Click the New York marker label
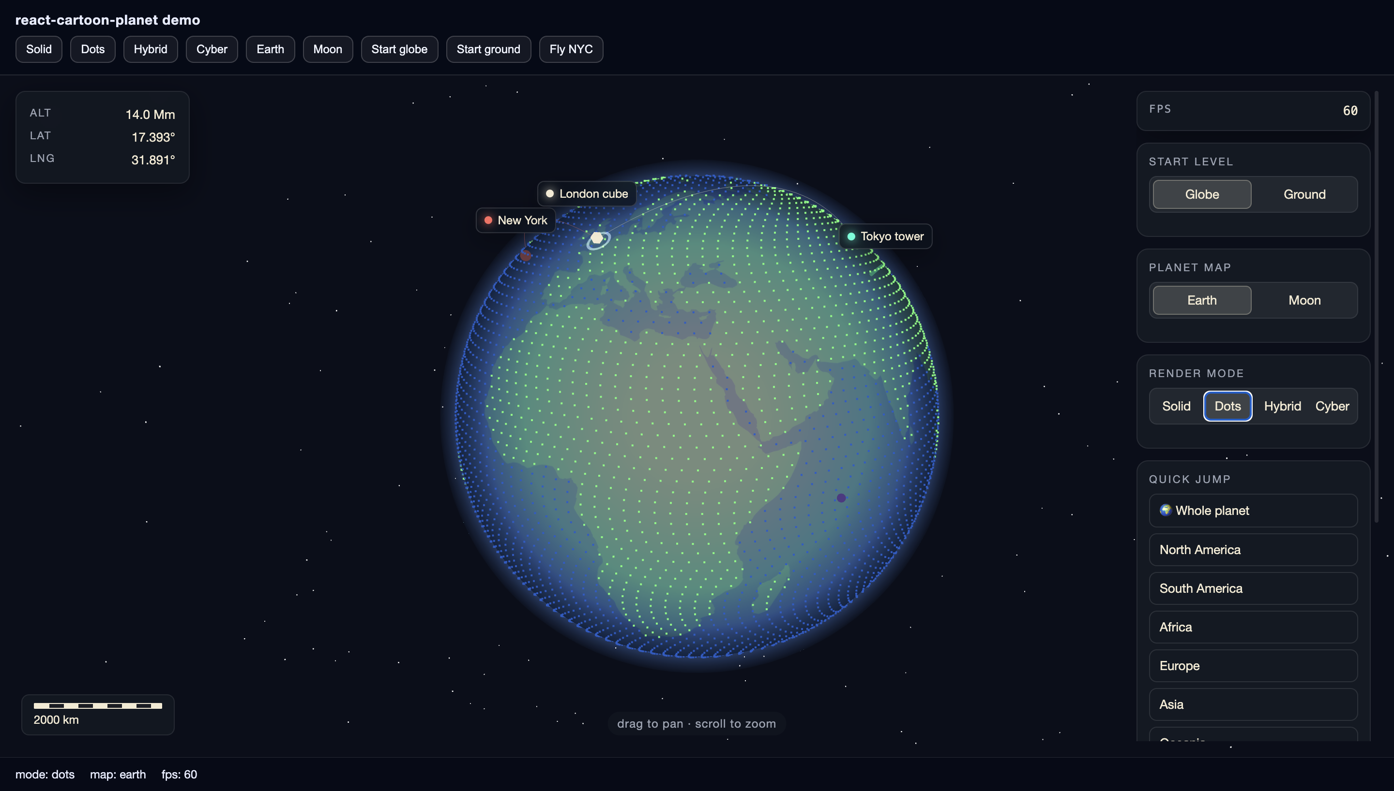 pos(515,220)
